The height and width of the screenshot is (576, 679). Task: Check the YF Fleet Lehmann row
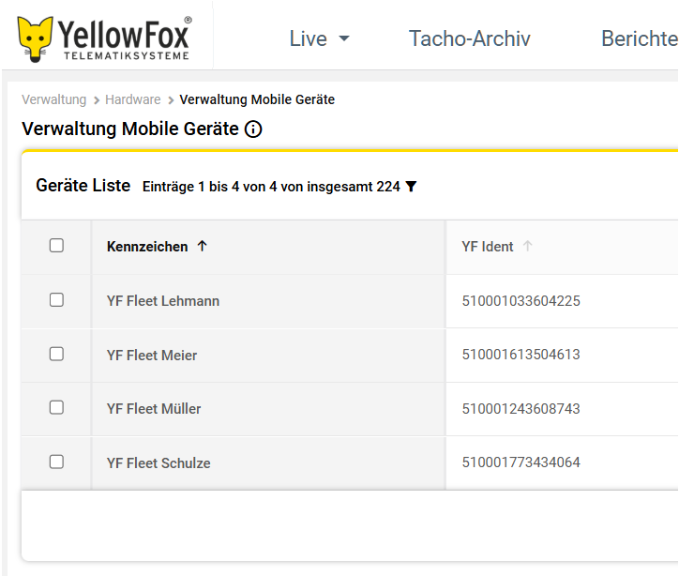56,300
